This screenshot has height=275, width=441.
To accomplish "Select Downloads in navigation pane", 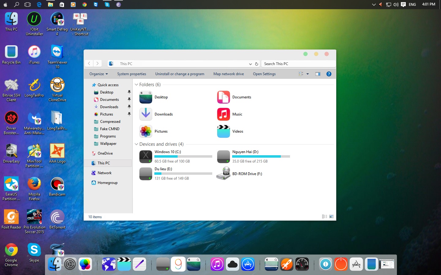I will pyautogui.click(x=106, y=107).
